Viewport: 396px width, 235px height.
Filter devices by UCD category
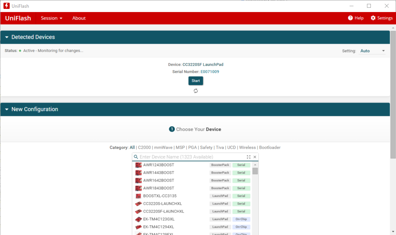pyautogui.click(x=231, y=148)
